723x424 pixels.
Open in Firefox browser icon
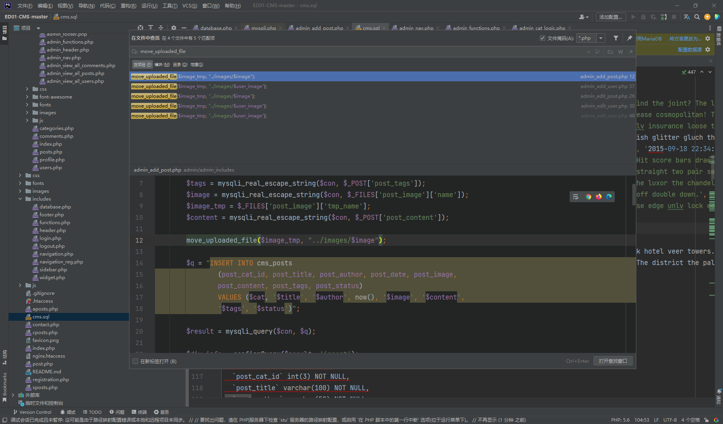(x=599, y=197)
